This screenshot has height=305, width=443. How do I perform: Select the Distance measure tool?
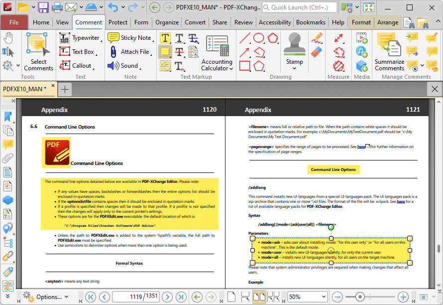339,38
